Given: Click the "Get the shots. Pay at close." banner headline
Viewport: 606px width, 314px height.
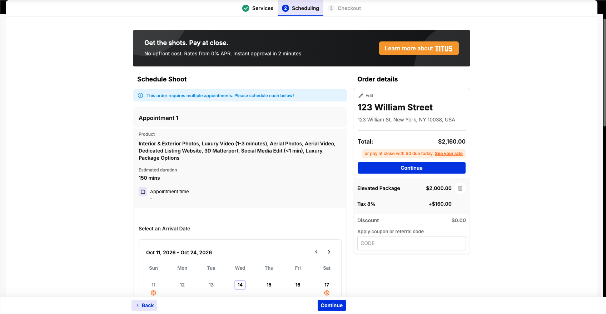Looking at the screenshot, I should [x=186, y=43].
